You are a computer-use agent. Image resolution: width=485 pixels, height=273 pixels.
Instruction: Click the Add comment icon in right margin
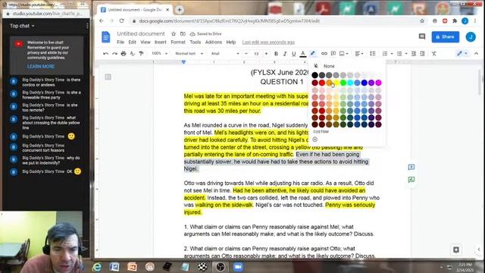(x=411, y=167)
